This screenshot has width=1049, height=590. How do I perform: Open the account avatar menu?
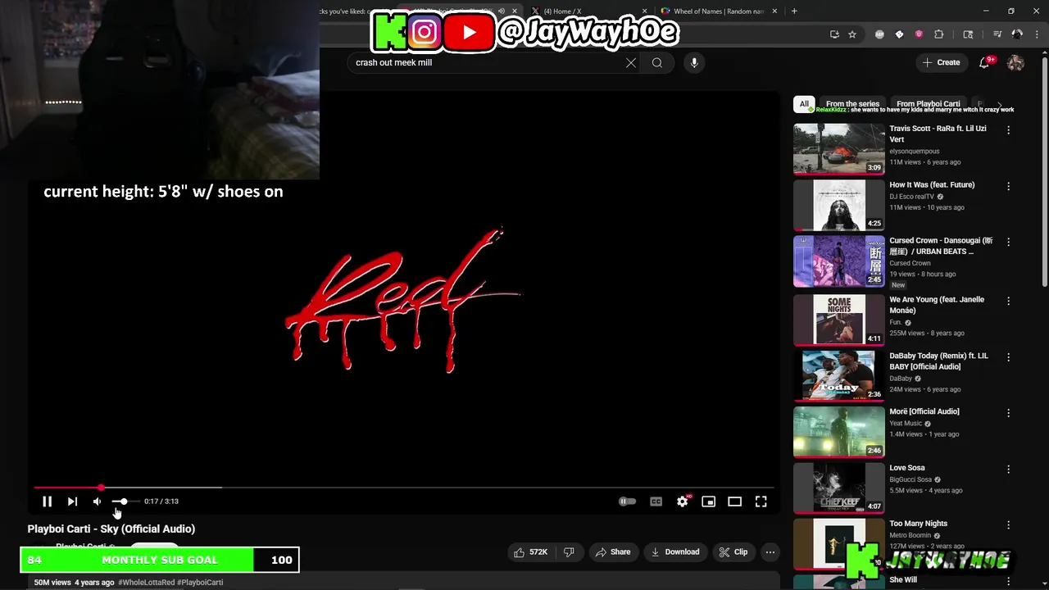1015,62
